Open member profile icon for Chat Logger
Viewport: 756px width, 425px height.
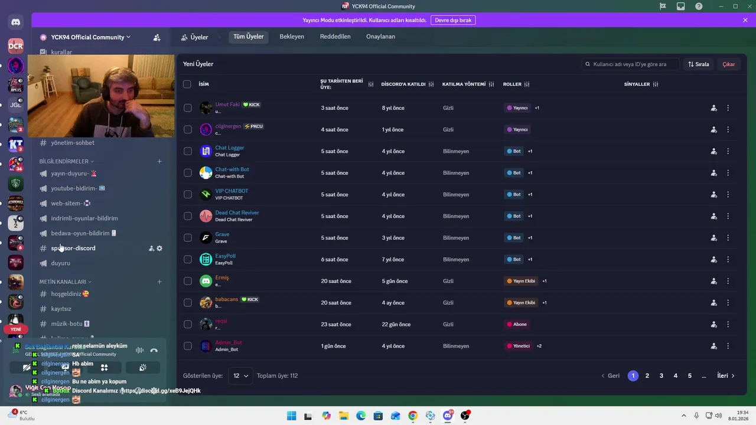coord(713,151)
